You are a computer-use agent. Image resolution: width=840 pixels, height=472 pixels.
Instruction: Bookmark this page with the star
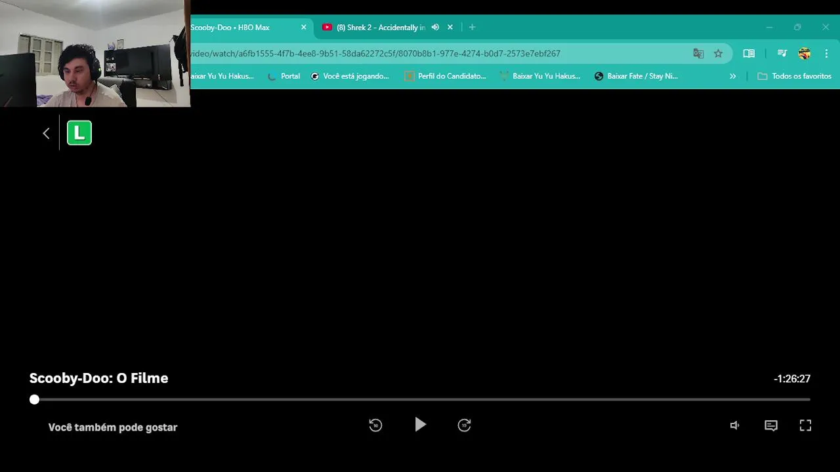(x=718, y=54)
